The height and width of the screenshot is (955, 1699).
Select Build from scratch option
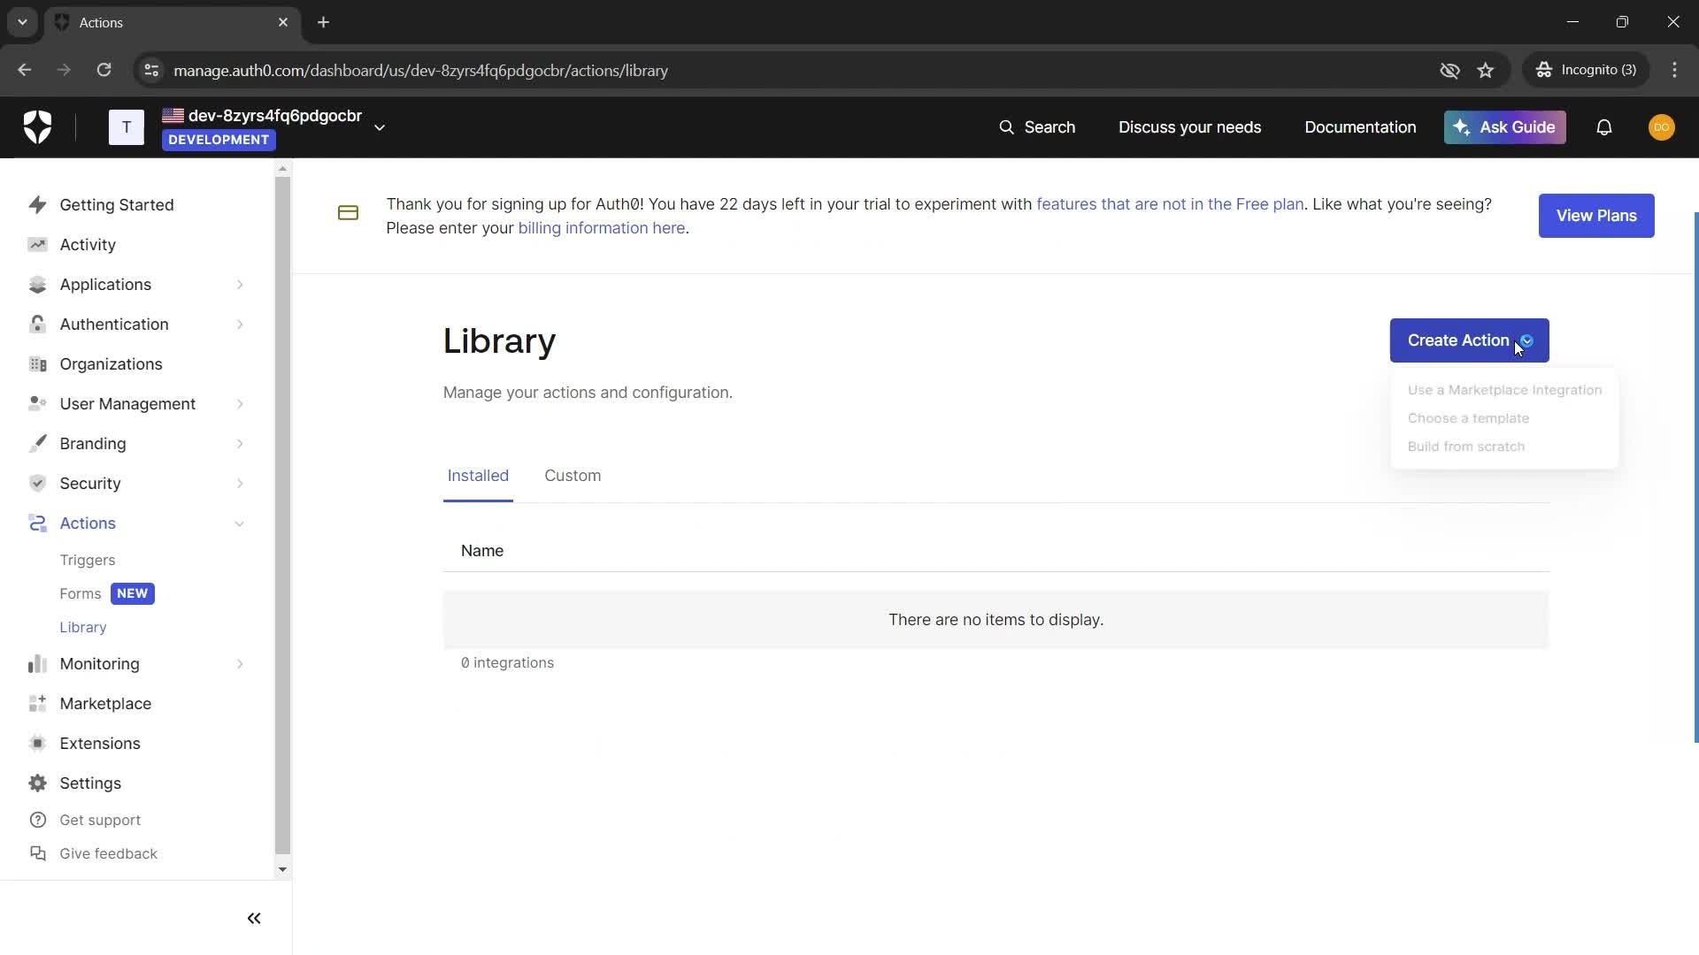[1466, 447]
